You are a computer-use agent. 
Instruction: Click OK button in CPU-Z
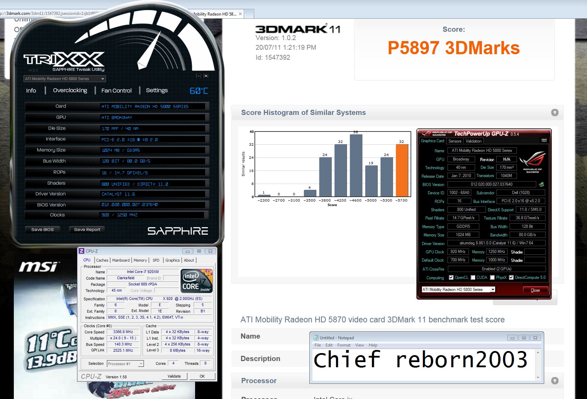click(x=202, y=376)
